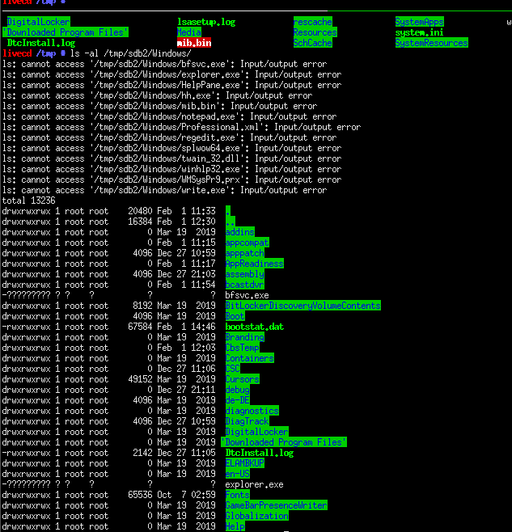Click the Containers directory entry
512x532 pixels.
point(250,359)
